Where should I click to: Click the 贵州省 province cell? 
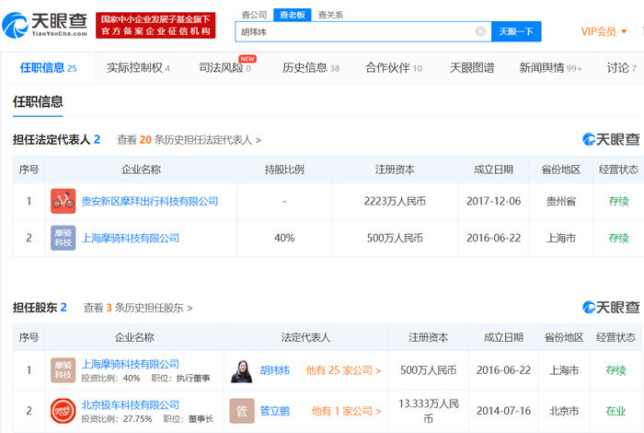[x=561, y=201]
